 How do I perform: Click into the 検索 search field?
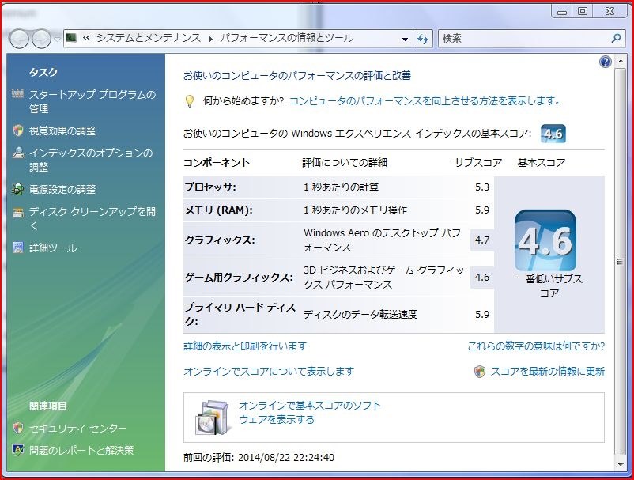tap(524, 39)
